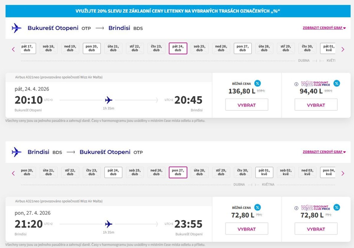Expand the return flight Zobrazit cenový graf
The width and height of the screenshot is (354, 248).
[324, 152]
